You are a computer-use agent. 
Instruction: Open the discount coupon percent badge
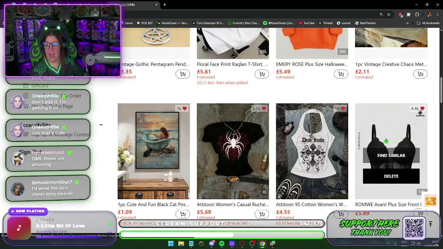(x=430, y=201)
